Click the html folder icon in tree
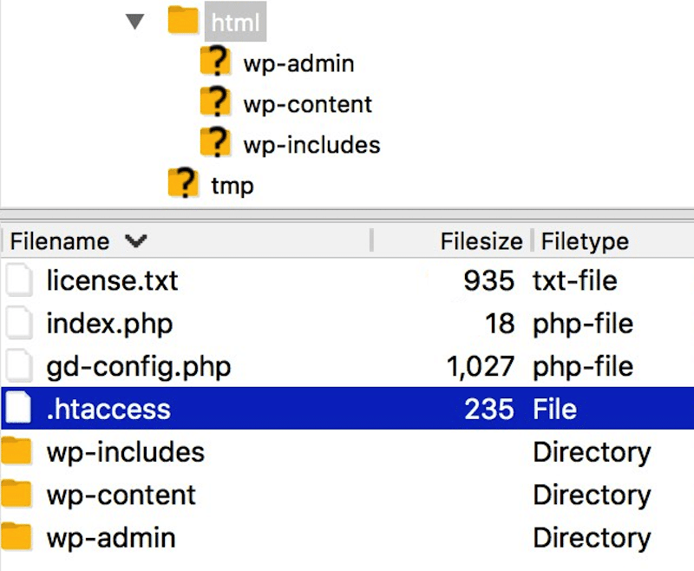 pos(183,21)
